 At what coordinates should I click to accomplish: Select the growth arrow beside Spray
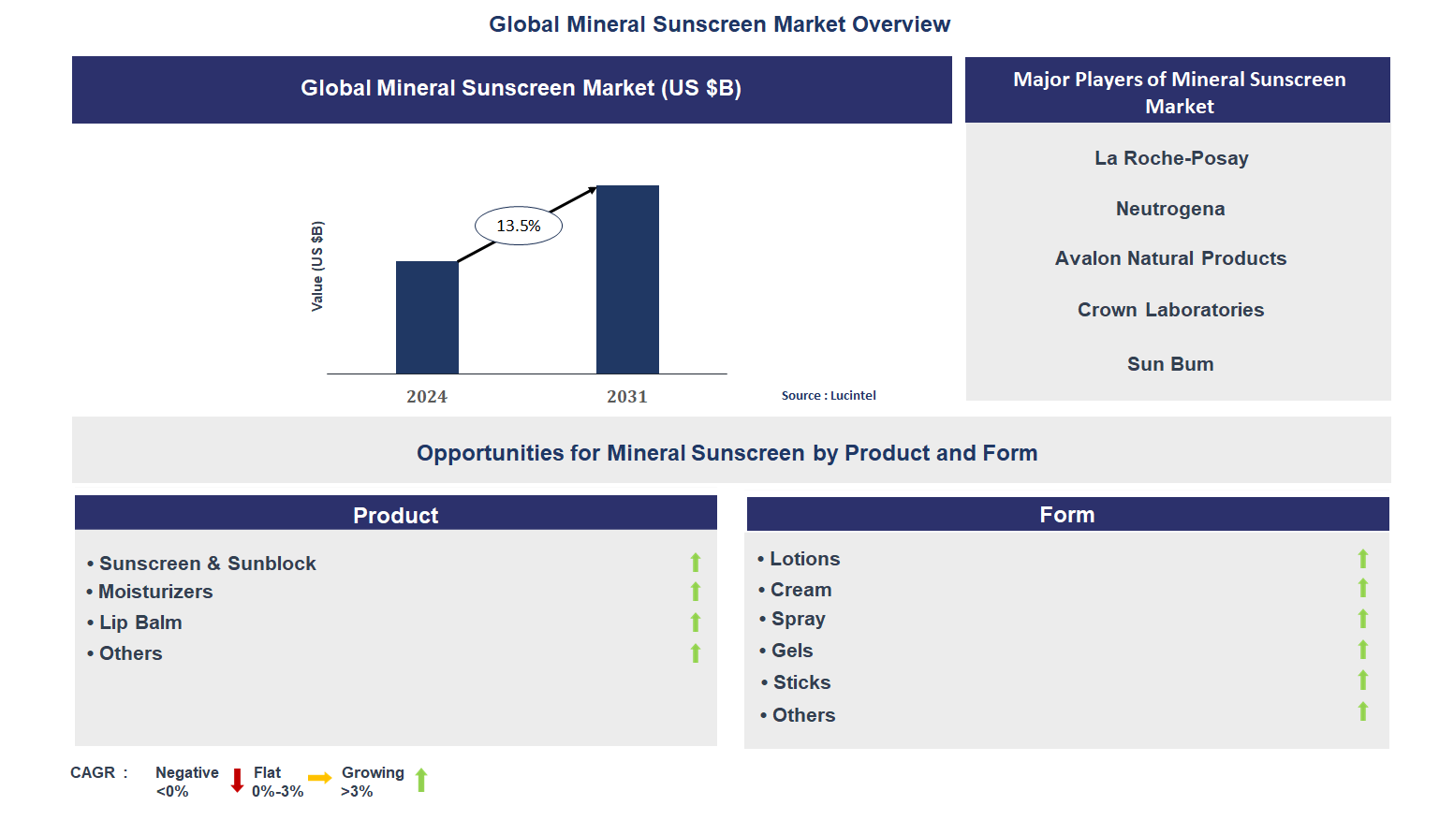[1363, 619]
